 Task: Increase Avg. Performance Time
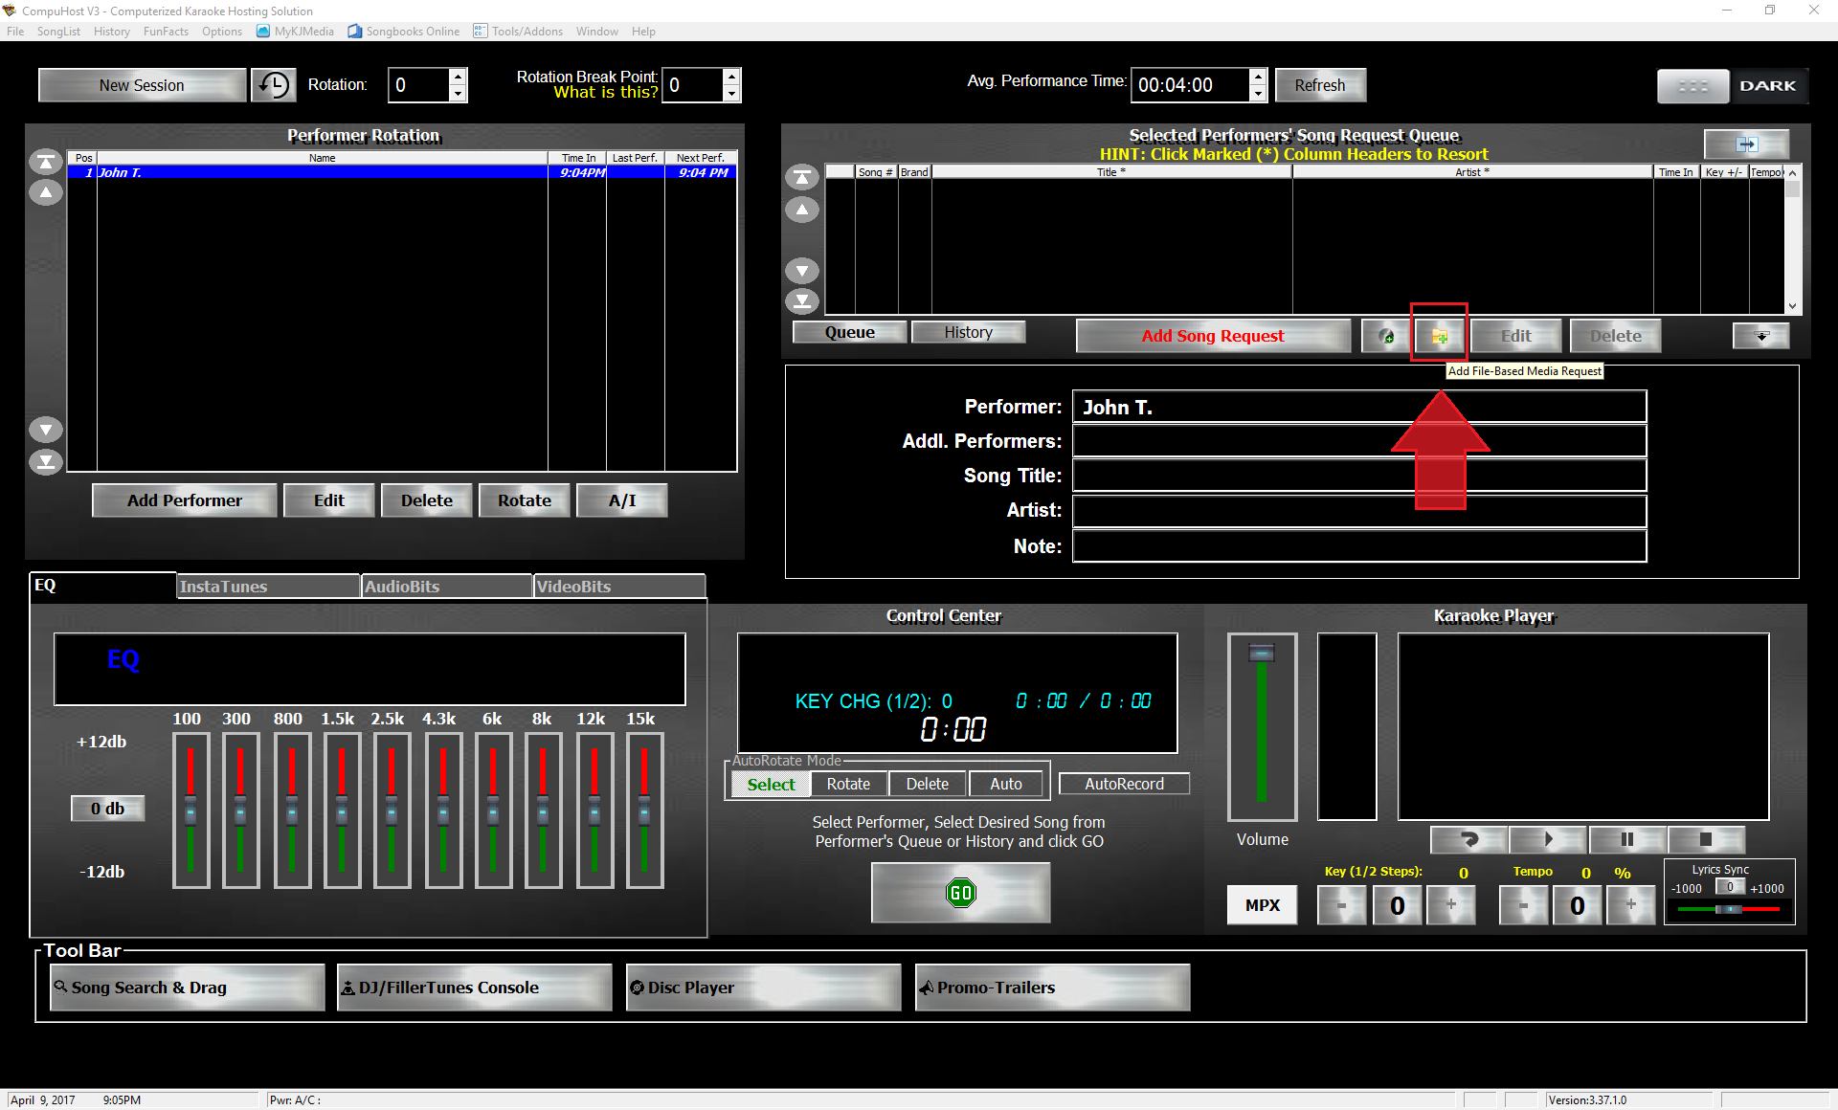pyautogui.click(x=1258, y=77)
